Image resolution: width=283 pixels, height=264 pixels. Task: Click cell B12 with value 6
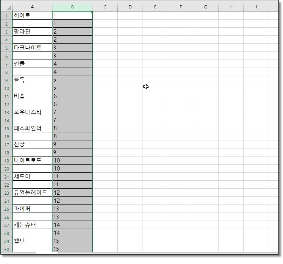(73, 104)
